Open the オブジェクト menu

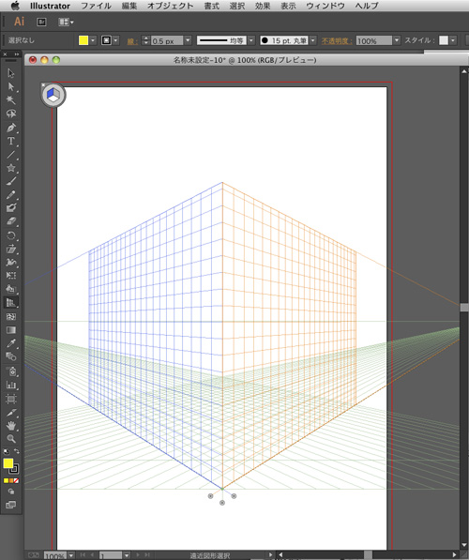[170, 6]
